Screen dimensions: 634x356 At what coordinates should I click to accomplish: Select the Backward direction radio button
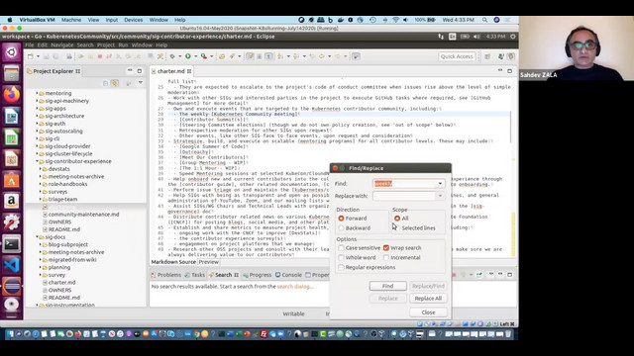341,228
